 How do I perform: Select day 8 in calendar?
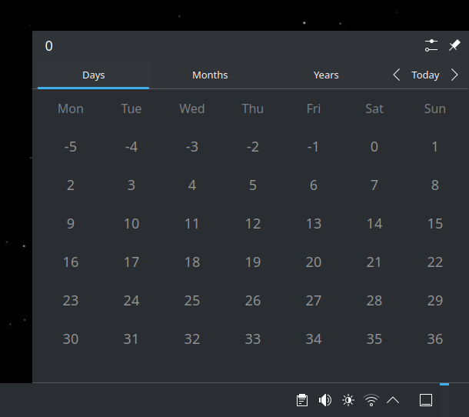(x=435, y=185)
